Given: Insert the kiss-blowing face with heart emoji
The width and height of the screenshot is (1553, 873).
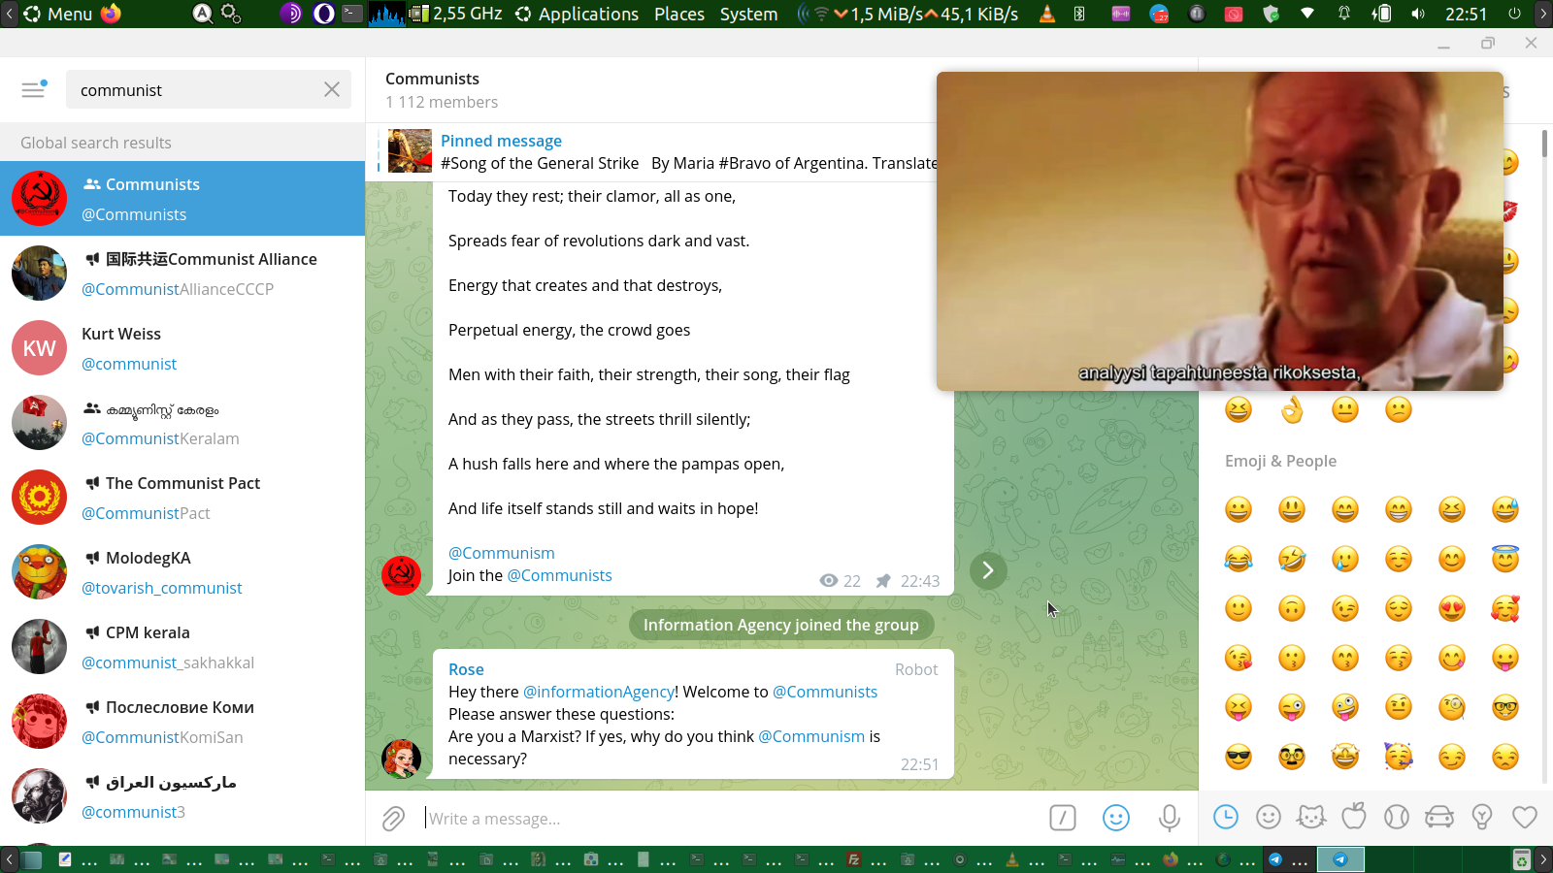Looking at the screenshot, I should click(1239, 658).
